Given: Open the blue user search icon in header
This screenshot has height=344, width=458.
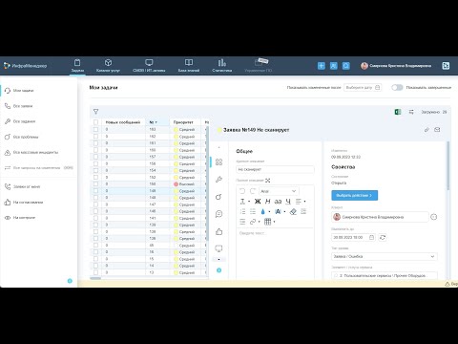Looking at the screenshot, I should click(334, 66).
